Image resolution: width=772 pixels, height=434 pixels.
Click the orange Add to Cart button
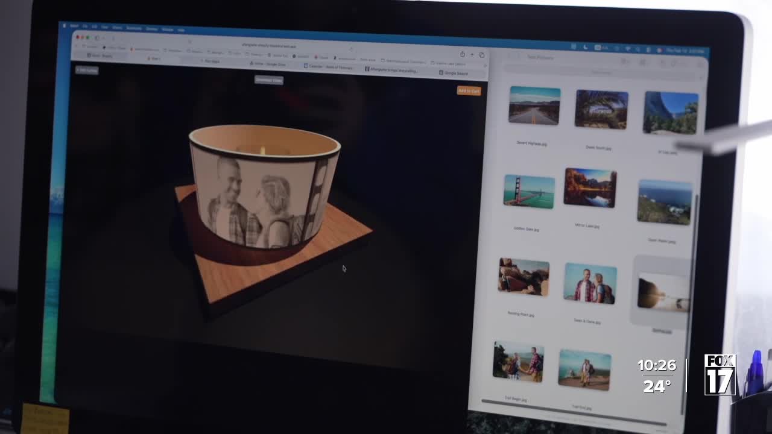tap(469, 90)
